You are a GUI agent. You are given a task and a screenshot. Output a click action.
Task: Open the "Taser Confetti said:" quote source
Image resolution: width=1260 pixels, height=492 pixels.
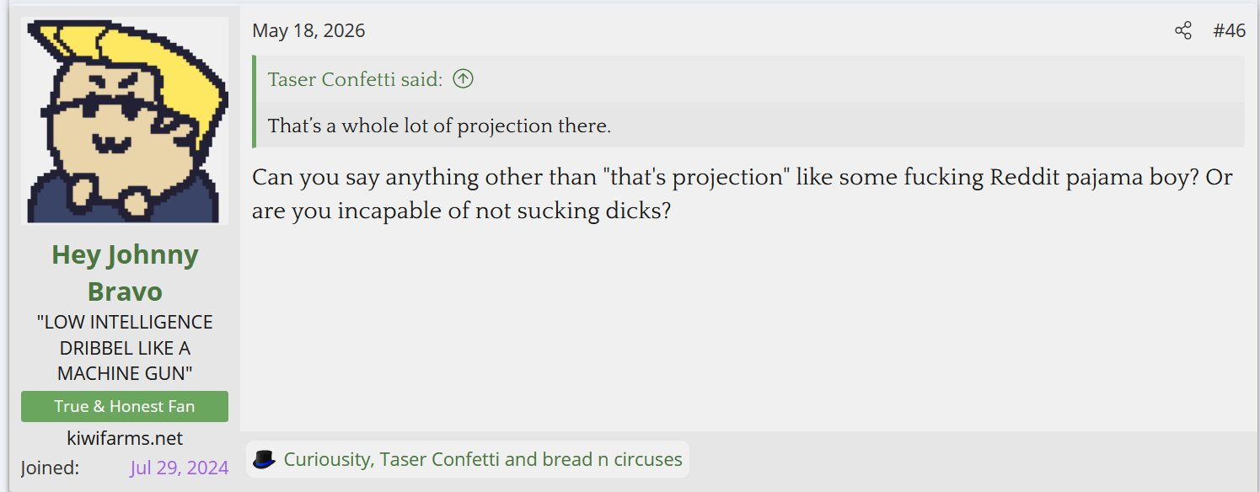click(355, 79)
